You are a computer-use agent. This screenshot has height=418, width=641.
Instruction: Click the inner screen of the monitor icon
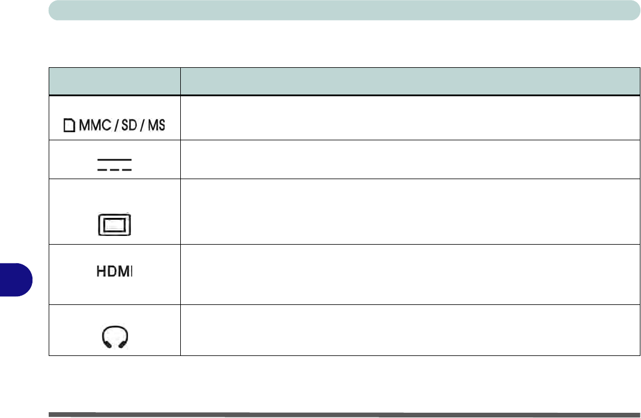(x=114, y=224)
